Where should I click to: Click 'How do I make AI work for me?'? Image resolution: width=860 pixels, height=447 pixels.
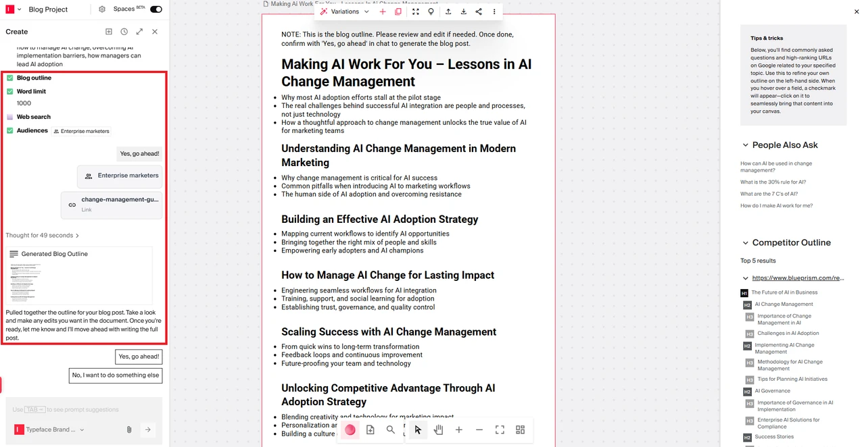tap(776, 206)
